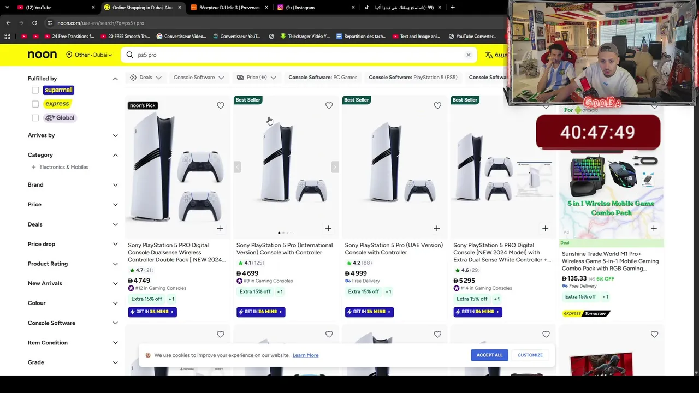Screen dimensions: 699x393
Task: Reload the noon search page
Action: click(x=34, y=23)
